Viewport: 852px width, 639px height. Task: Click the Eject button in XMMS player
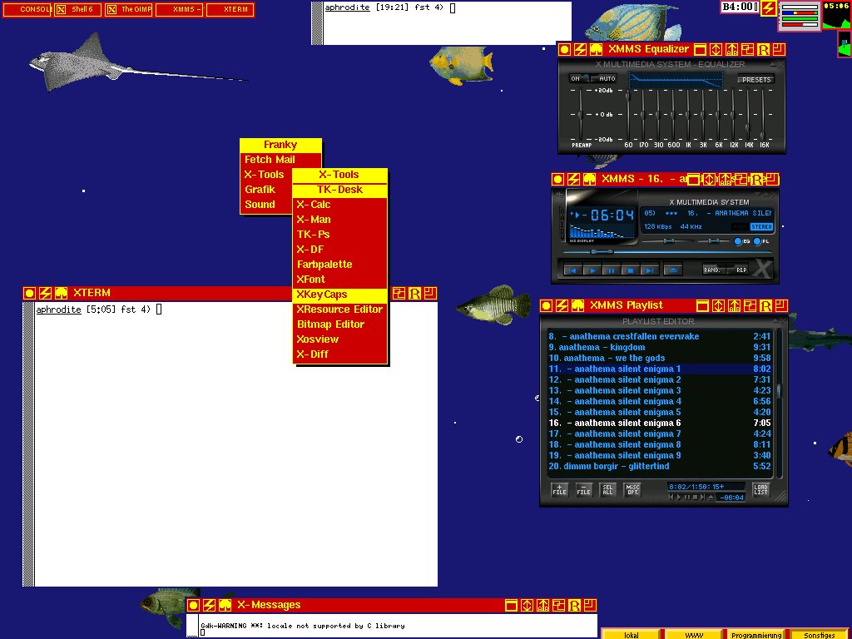tap(672, 270)
